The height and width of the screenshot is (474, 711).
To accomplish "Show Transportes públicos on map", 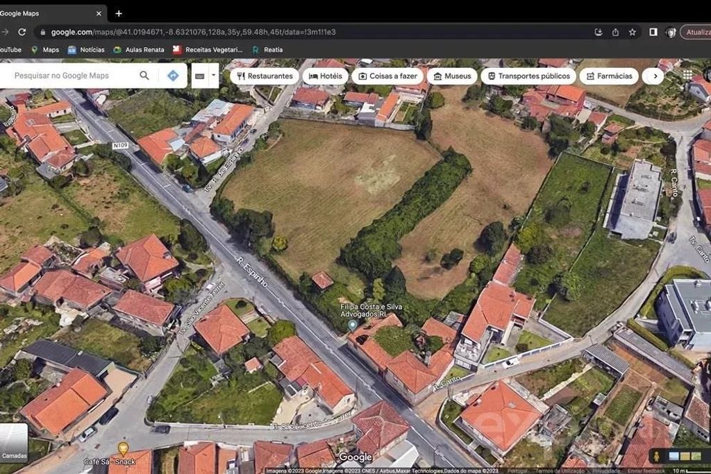I will tap(528, 76).
